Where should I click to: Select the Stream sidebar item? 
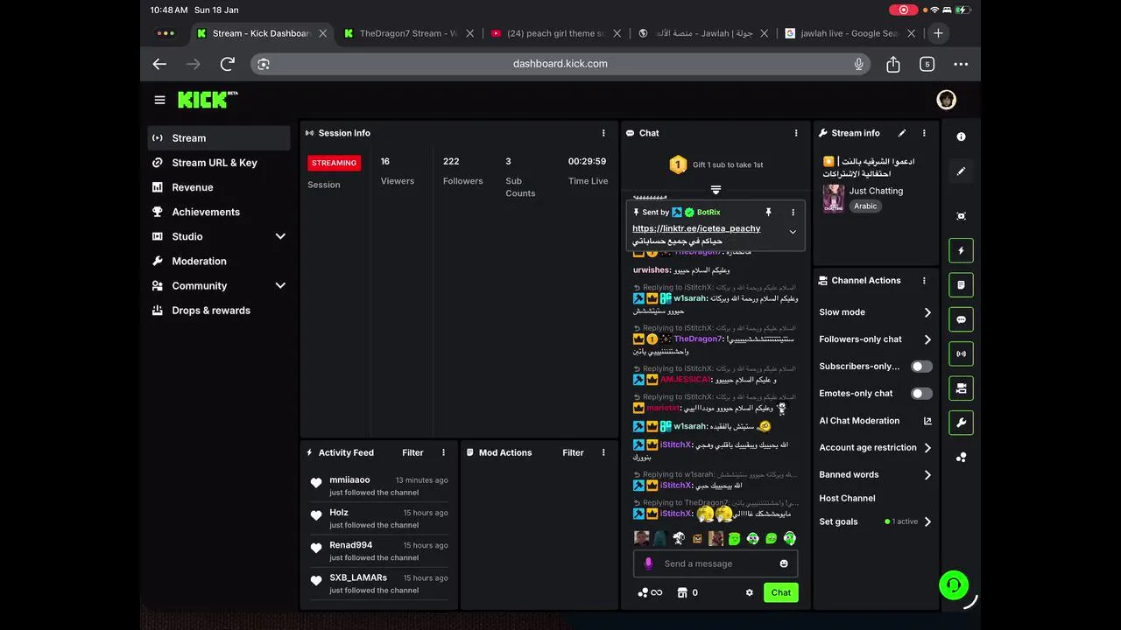click(x=219, y=138)
